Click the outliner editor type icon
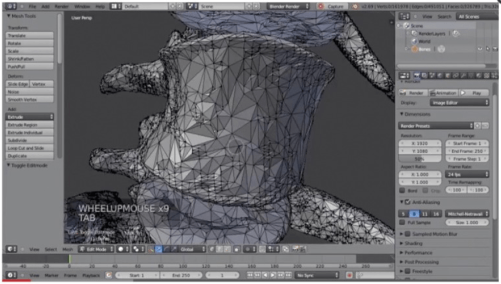This screenshot has height=284, width=501. coord(405,16)
